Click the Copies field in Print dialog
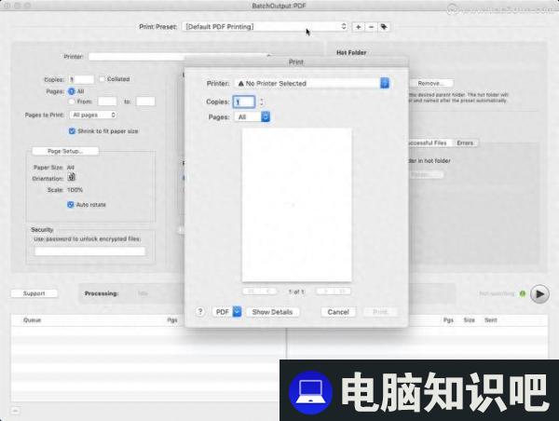This screenshot has height=421, width=559. click(x=244, y=102)
